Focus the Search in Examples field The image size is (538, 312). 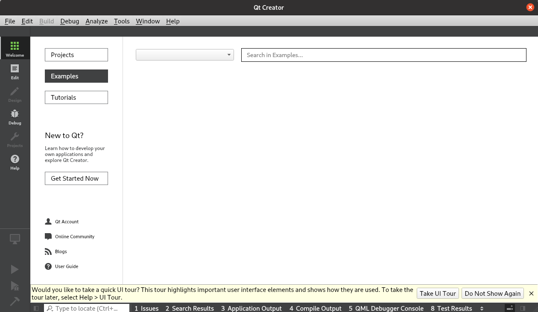click(384, 55)
